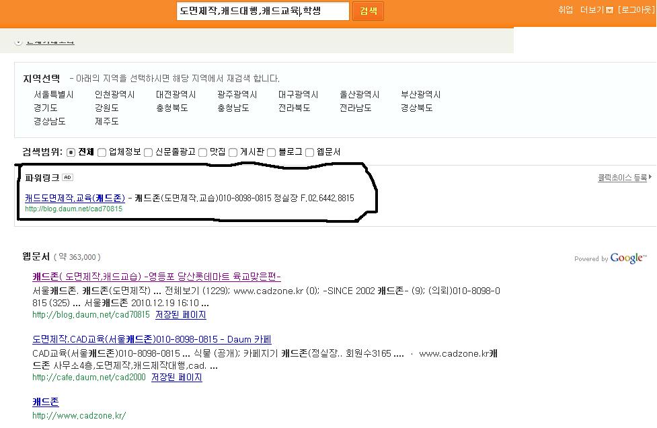
Task: Check the 게시판 search scope checkbox
Action: [233, 153]
